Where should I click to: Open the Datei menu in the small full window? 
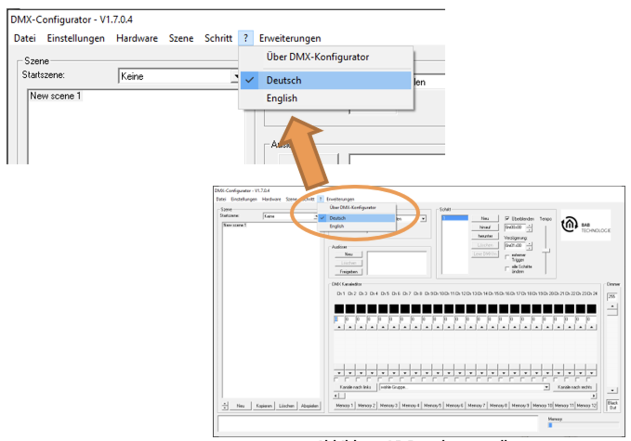221,199
